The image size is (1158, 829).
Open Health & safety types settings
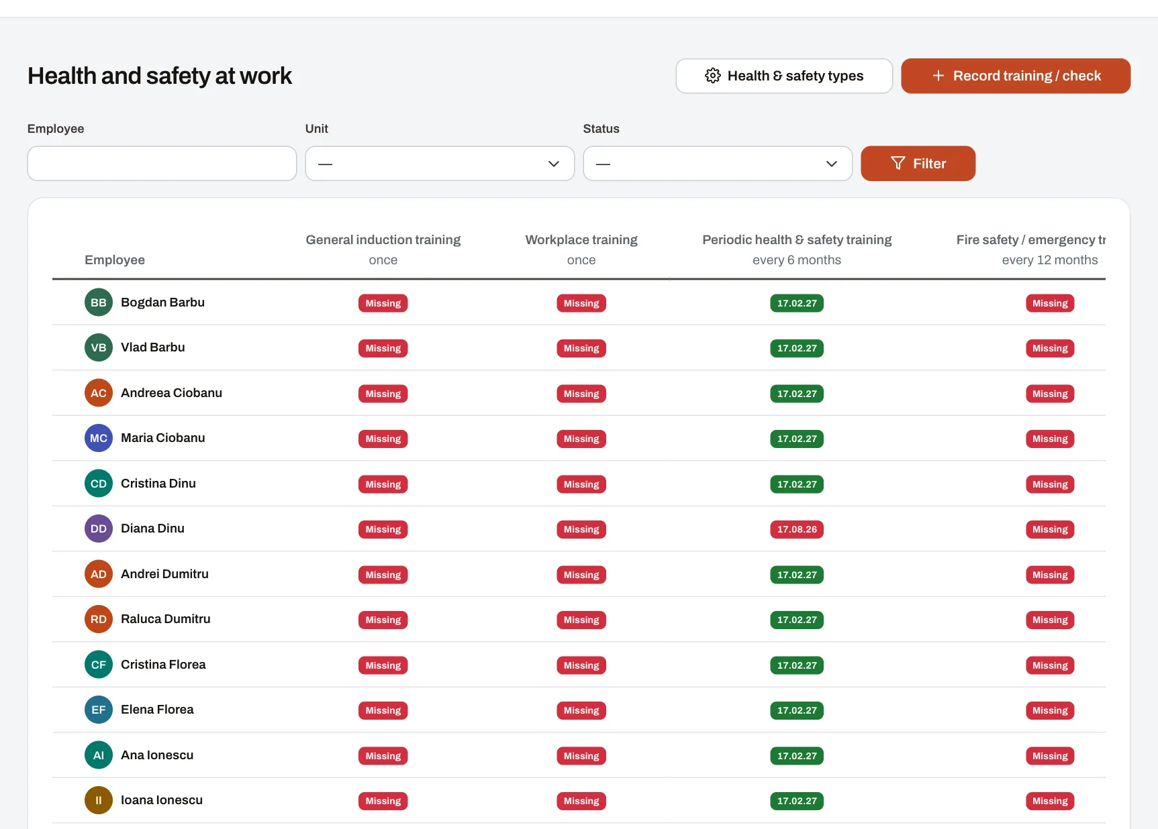pos(784,76)
